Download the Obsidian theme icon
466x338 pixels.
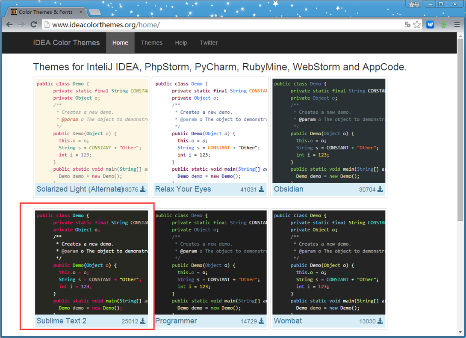(x=380, y=189)
